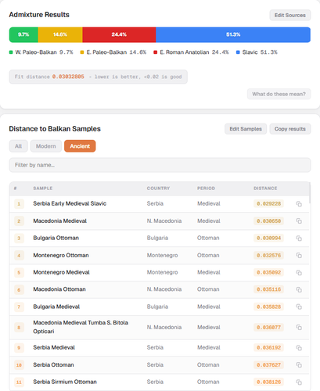
Task: Click the blue Slavic 51.3% bar segment
Action: click(233, 34)
